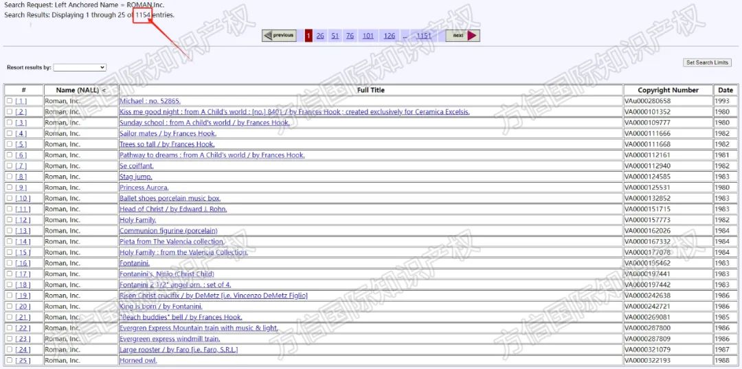The image size is (742, 369).
Task: Open the 'Stag jump.' title
Action: [x=136, y=177]
